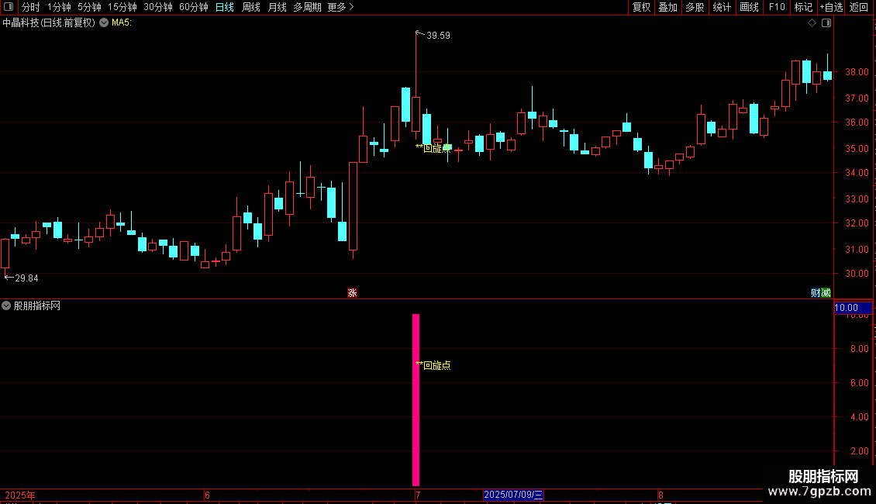Click month 8 on the time axis
This screenshot has width=876, height=504.
[x=660, y=495]
